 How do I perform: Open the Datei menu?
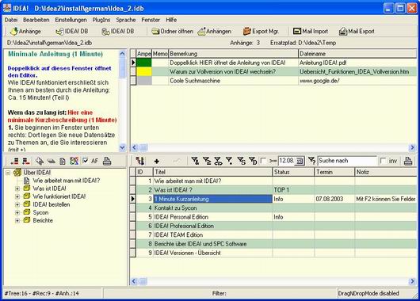point(11,20)
